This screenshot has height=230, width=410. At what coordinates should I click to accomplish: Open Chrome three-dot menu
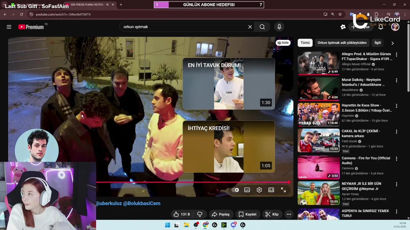coord(405,14)
